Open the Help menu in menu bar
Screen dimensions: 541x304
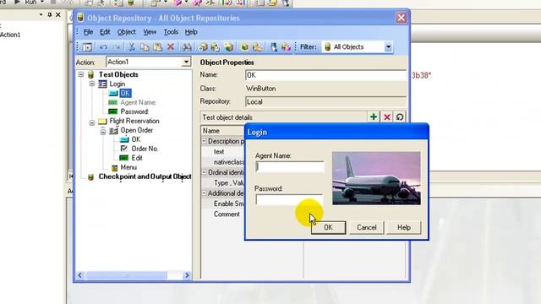coord(191,32)
